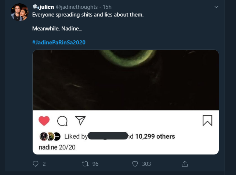Click the display name "julien"
Viewport: 236px width, 175px height.
(x=46, y=7)
